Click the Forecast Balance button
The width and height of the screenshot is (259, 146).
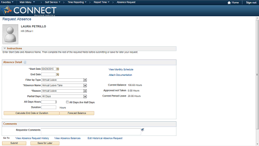pos(77,113)
